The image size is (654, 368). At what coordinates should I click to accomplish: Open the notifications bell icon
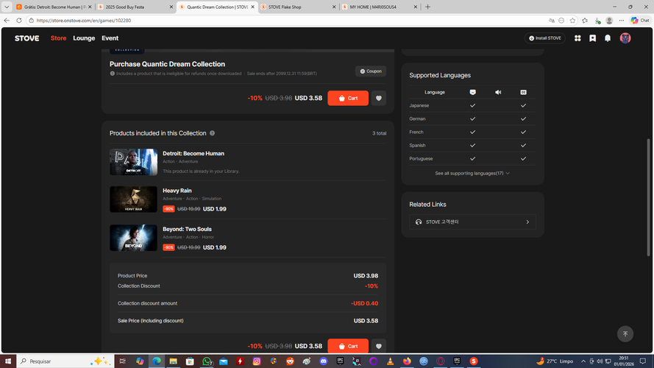click(x=608, y=38)
